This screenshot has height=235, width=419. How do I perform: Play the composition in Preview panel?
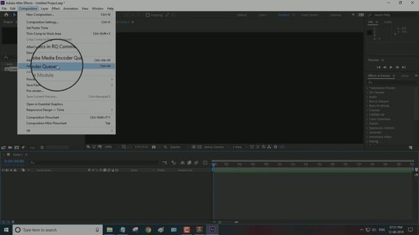coord(391,67)
